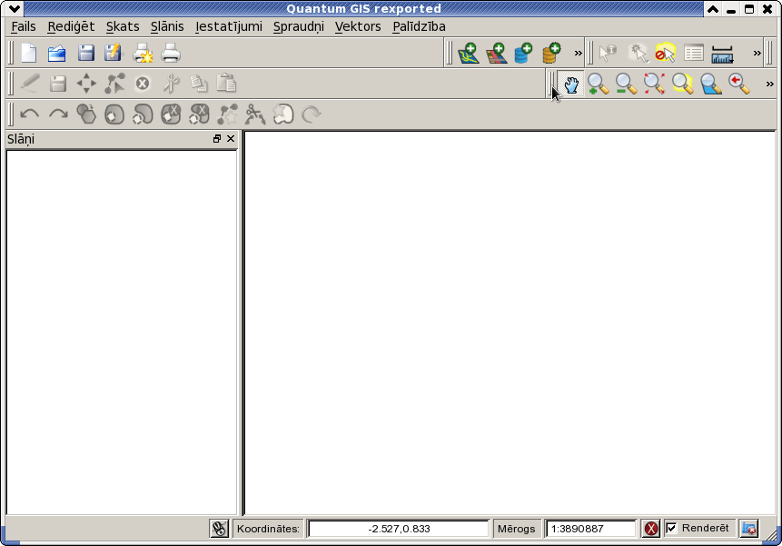Add PostGIS layer blue database icon

tap(523, 53)
